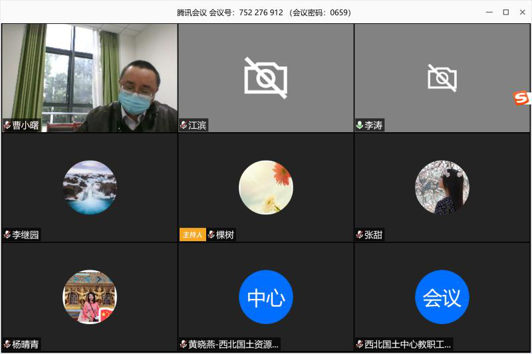The height and width of the screenshot is (354, 532).
Task: Click the mic icon beside 棵树's name
Action: click(x=211, y=234)
